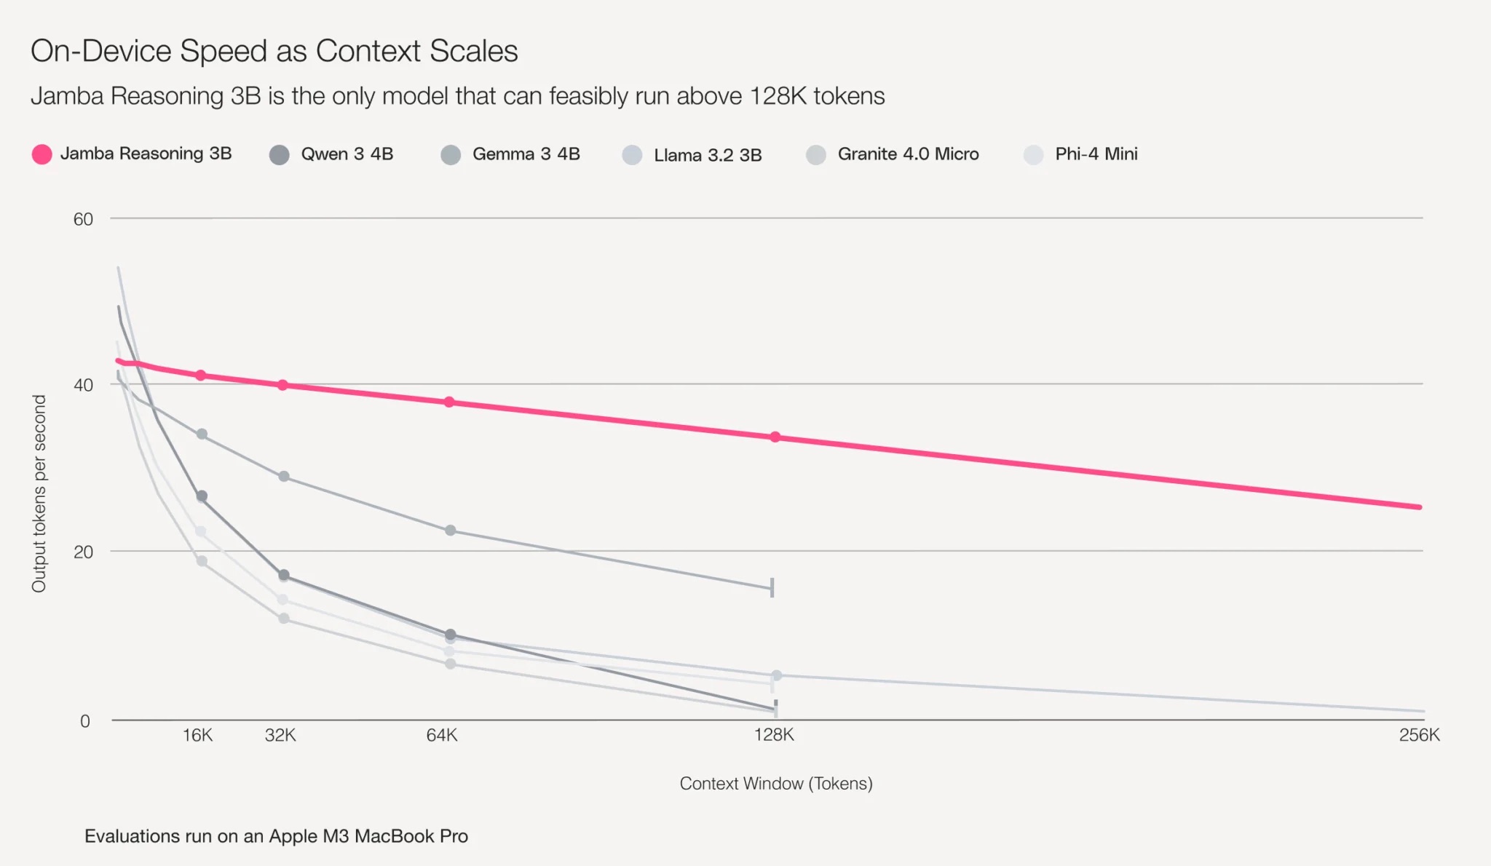Click the Granite 4.0 Micro legend dot
The image size is (1491, 866).
[816, 155]
